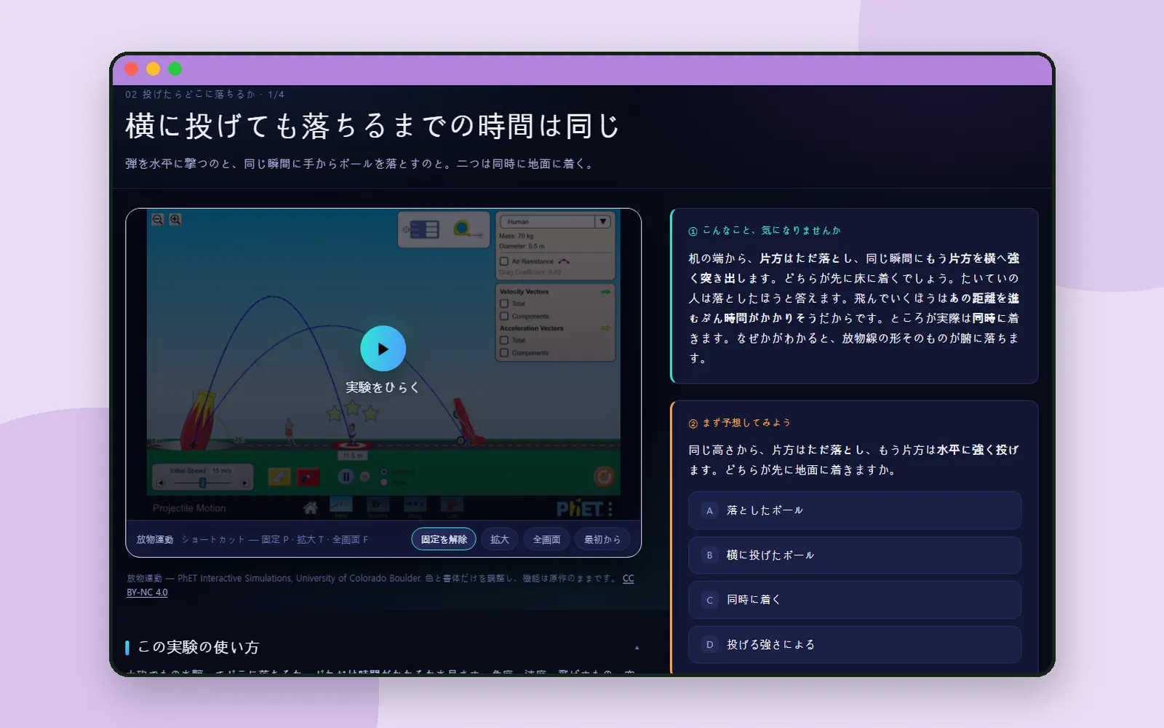Screen dimensions: 1164x728
Task: Click the yellow eraser button
Action: [x=279, y=477]
